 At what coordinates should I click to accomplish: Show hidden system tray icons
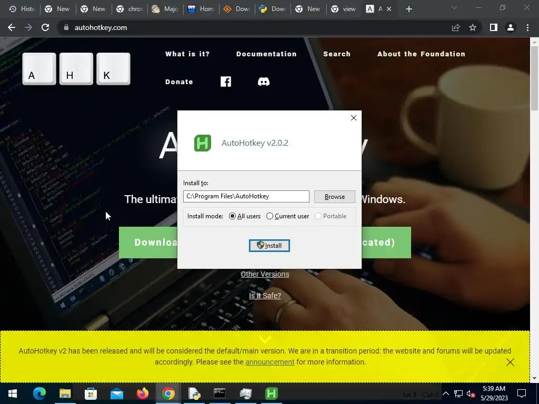click(445, 393)
